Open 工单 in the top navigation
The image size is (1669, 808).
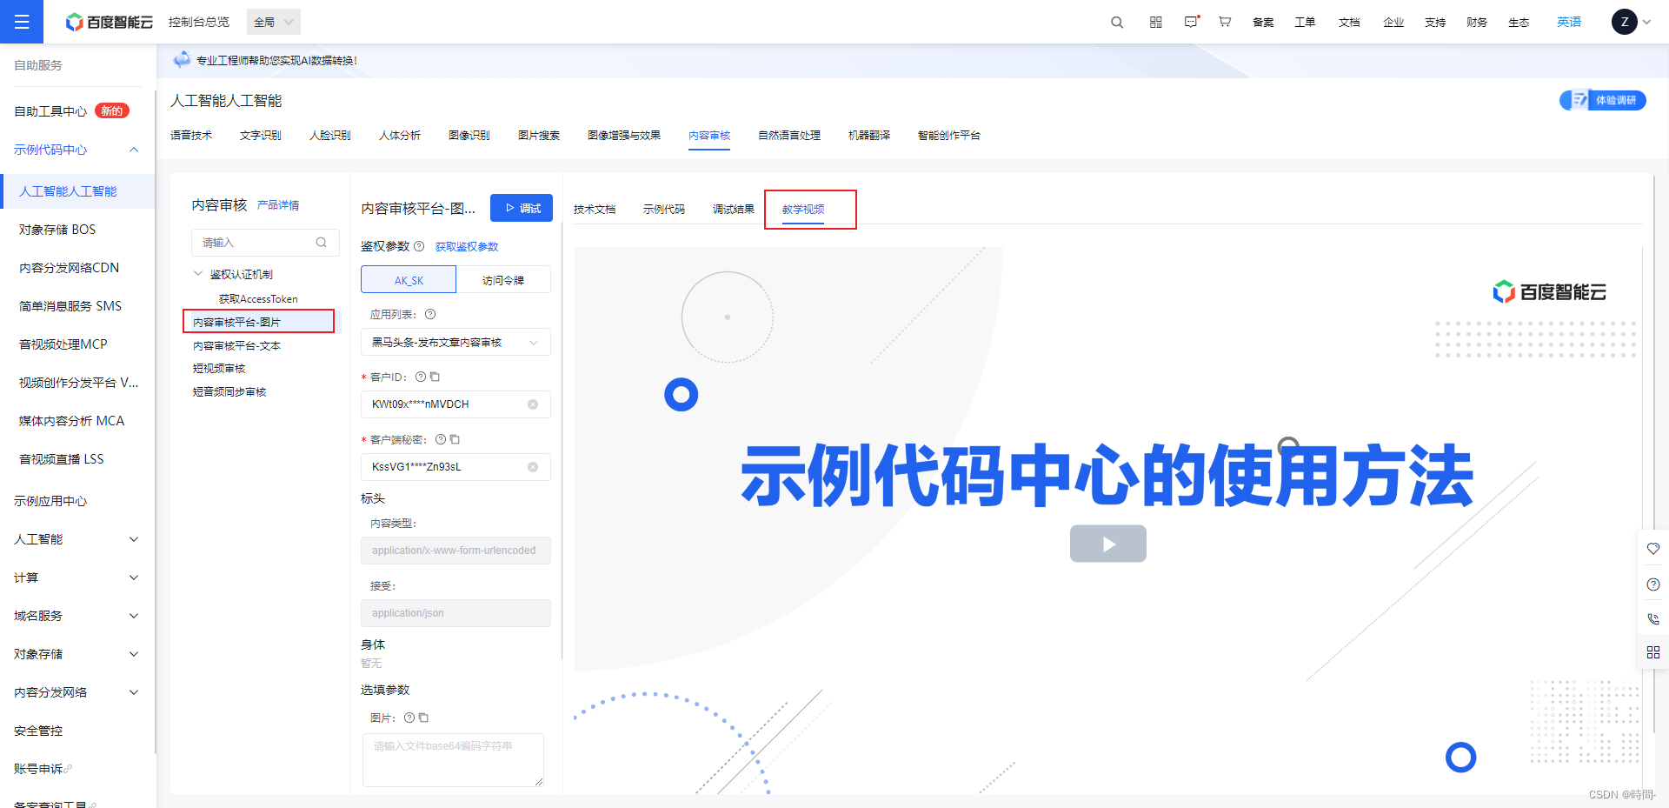(1305, 23)
